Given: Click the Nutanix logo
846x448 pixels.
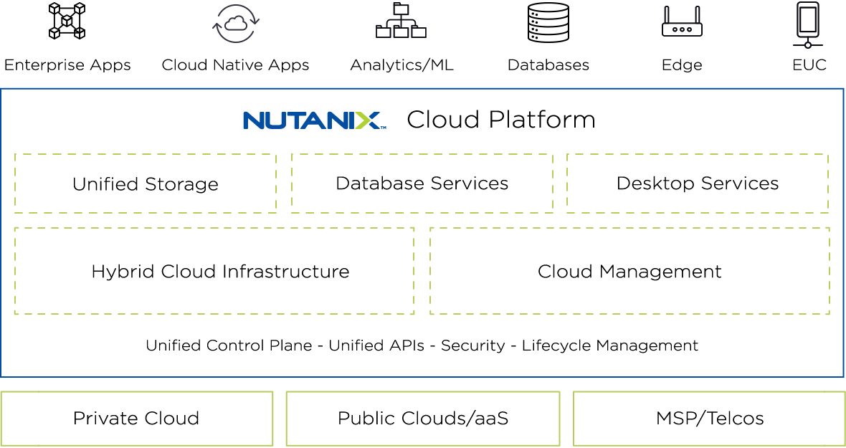Looking at the screenshot, I should 315,120.
